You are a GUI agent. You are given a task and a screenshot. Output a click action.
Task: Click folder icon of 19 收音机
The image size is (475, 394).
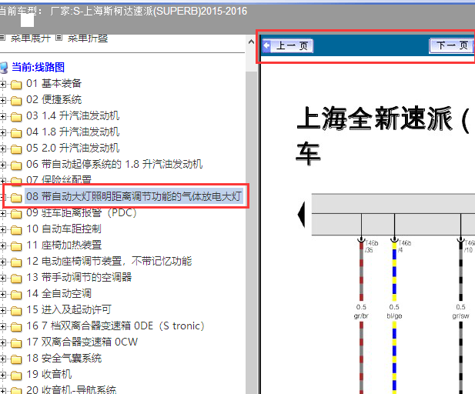pyautogui.click(x=16, y=375)
